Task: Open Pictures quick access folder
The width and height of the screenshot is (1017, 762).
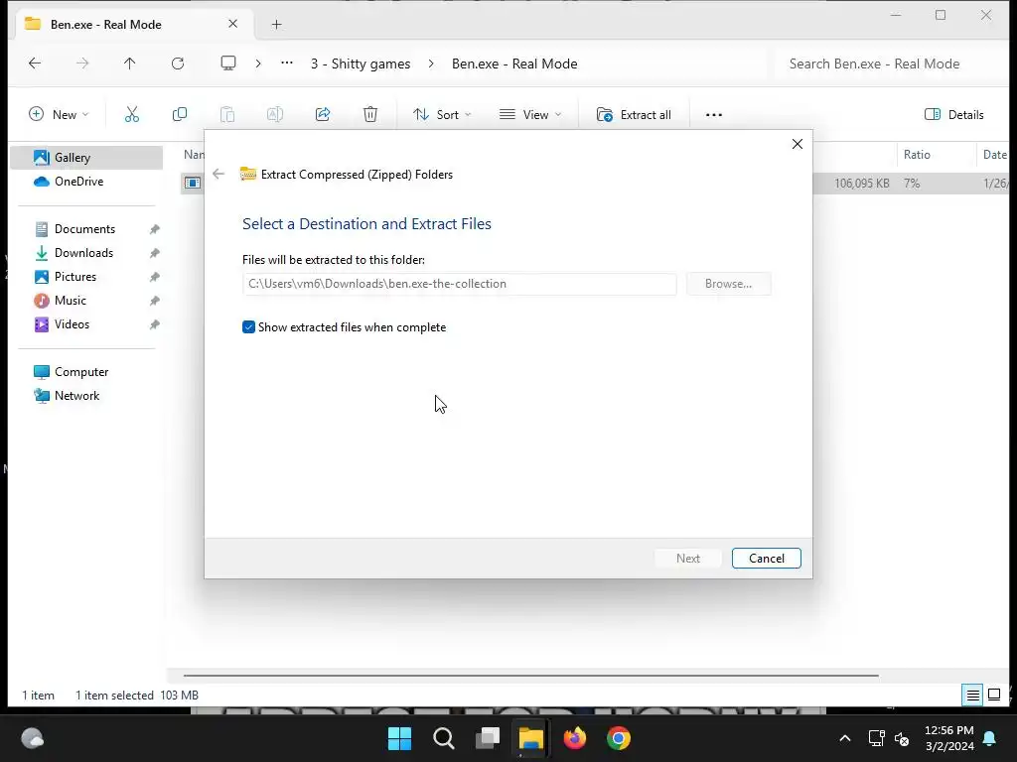Action: [75, 277]
